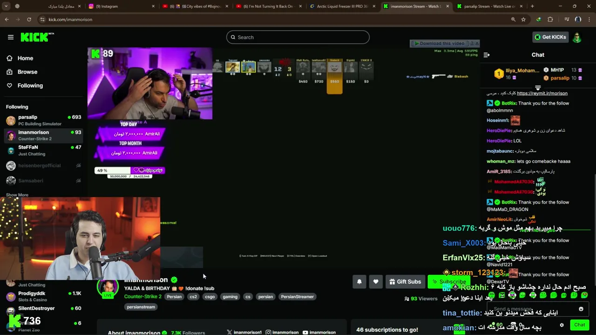Click the site info icon in address bar
The height and width of the screenshot is (335, 596).
click(42, 20)
